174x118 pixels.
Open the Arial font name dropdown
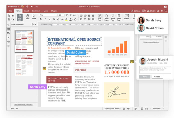48,15
